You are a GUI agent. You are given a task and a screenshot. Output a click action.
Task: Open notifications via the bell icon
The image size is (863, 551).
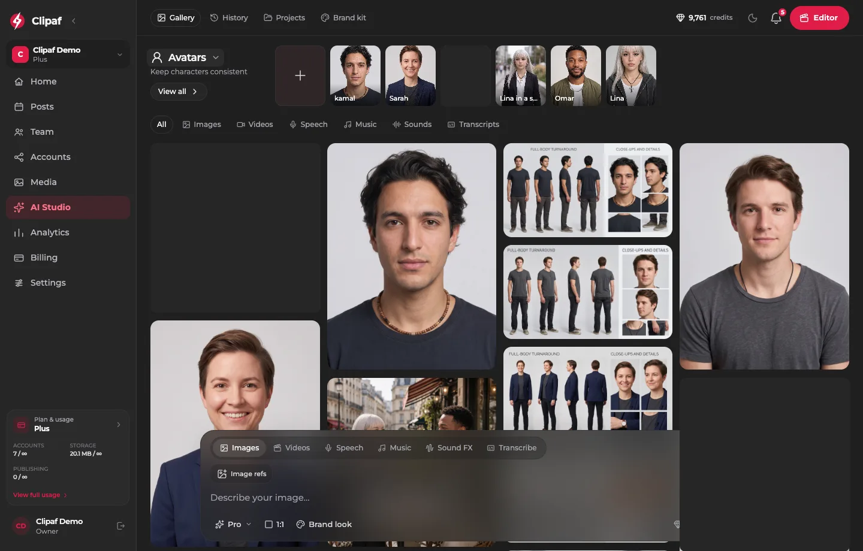click(776, 18)
